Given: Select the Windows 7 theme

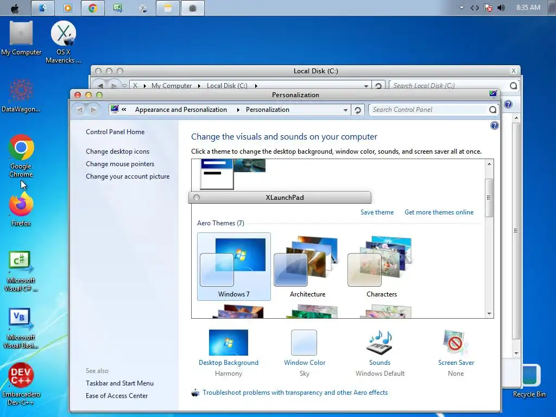Looking at the screenshot, I should pyautogui.click(x=233, y=267).
